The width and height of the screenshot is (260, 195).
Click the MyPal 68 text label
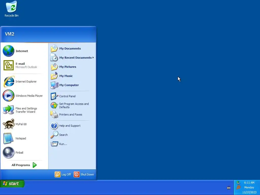(21, 124)
